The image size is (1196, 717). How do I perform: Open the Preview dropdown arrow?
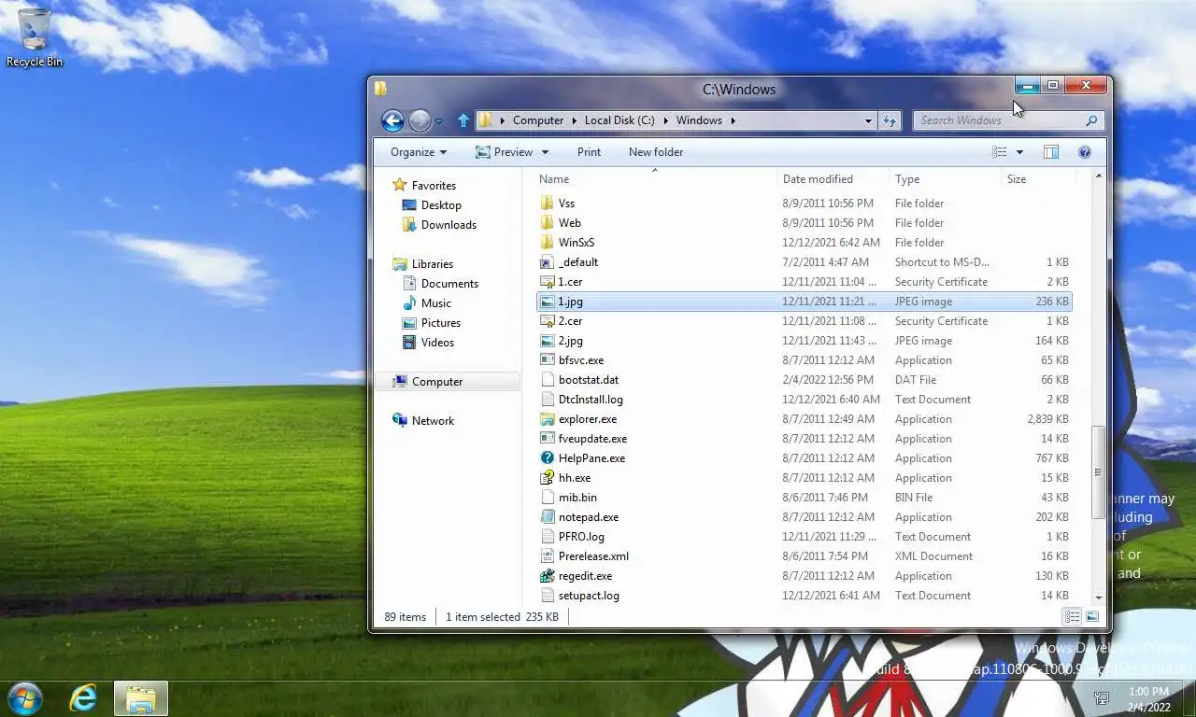pyautogui.click(x=546, y=152)
